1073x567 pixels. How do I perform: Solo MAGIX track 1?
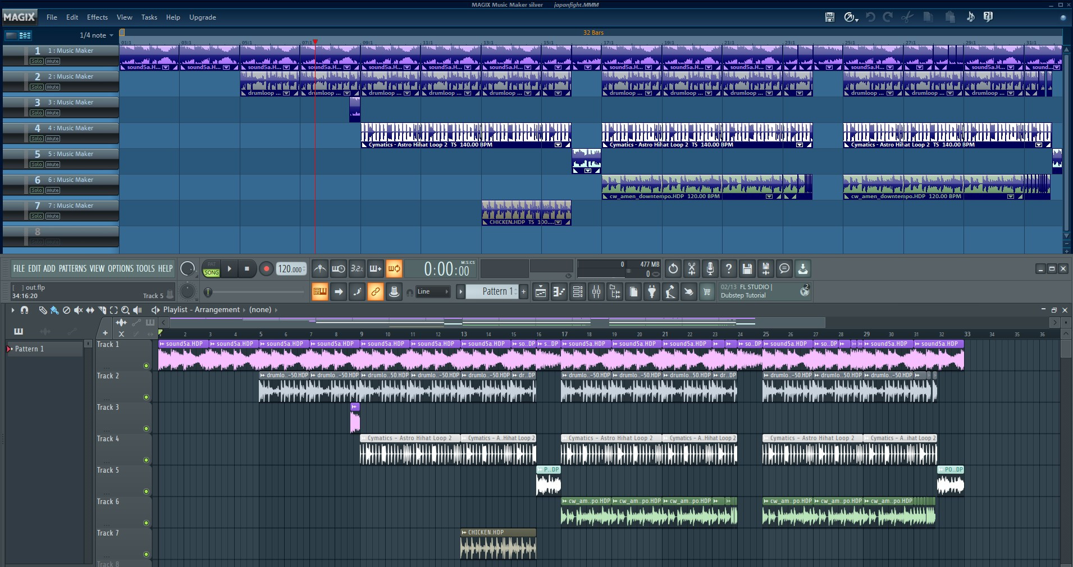[37, 61]
